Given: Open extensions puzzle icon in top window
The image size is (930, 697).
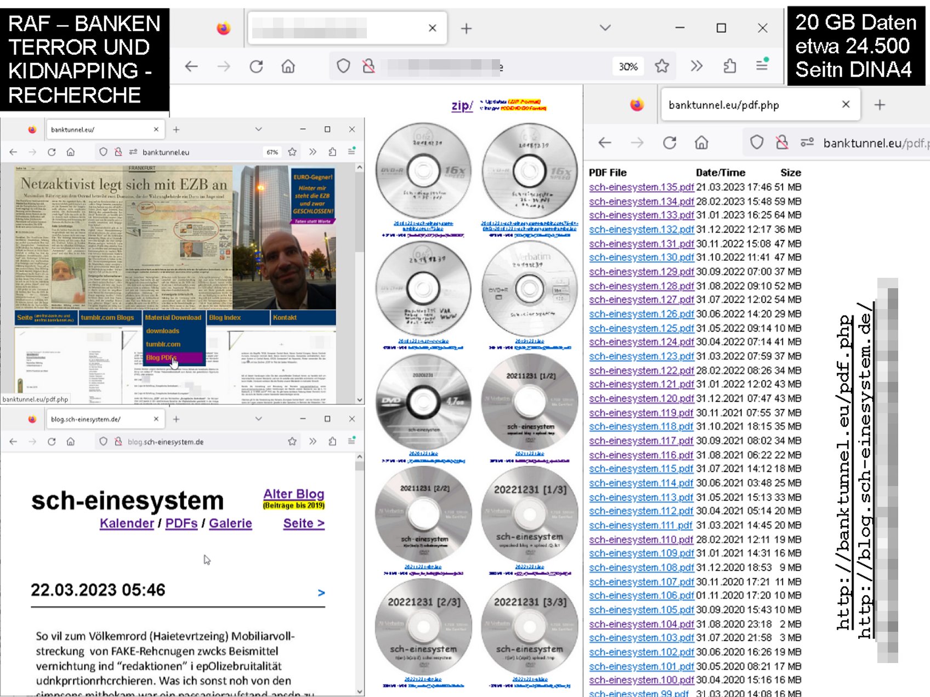Looking at the screenshot, I should (729, 66).
